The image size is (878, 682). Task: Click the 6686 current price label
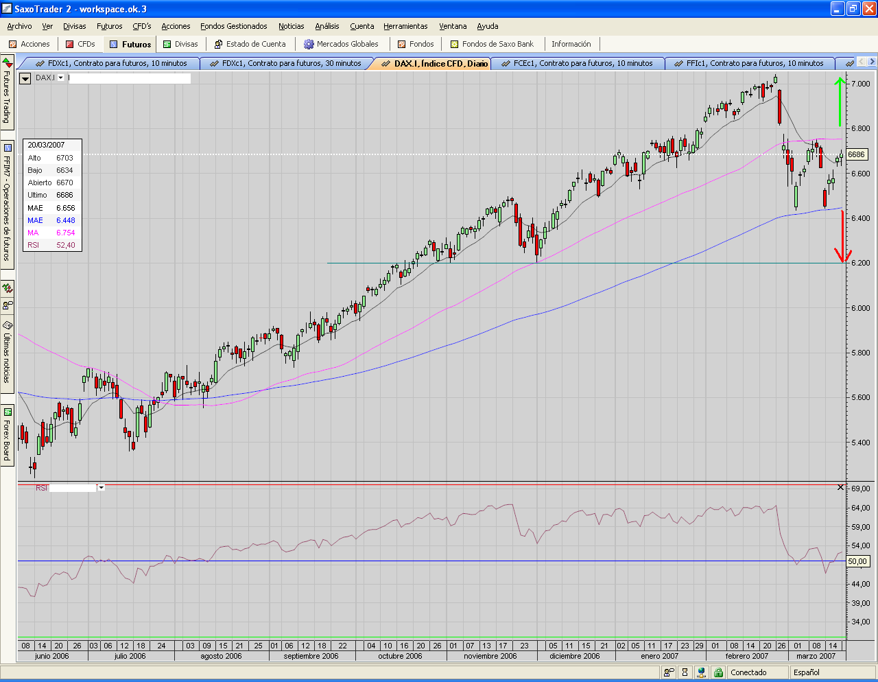[x=857, y=154]
